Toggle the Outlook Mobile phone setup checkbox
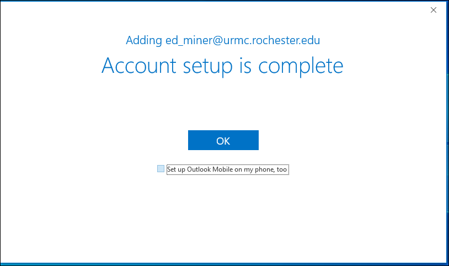 pos(161,169)
